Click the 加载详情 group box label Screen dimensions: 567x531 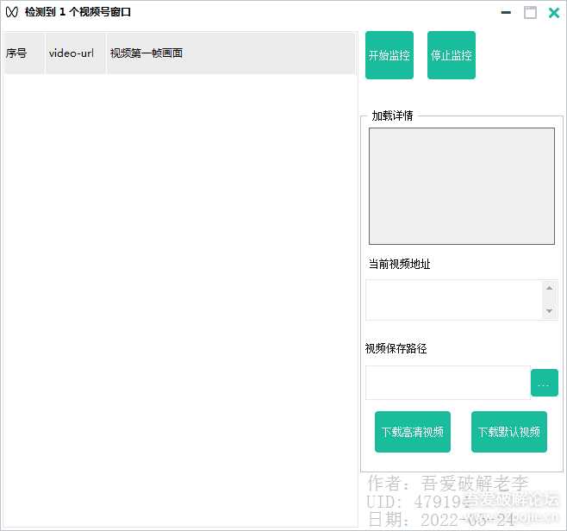click(392, 116)
